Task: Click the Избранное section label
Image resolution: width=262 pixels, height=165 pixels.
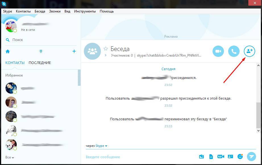Action: pos(14,75)
